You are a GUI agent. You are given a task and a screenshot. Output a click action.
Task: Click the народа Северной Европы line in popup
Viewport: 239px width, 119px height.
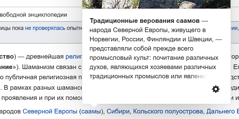pyautogui.click(x=148, y=30)
